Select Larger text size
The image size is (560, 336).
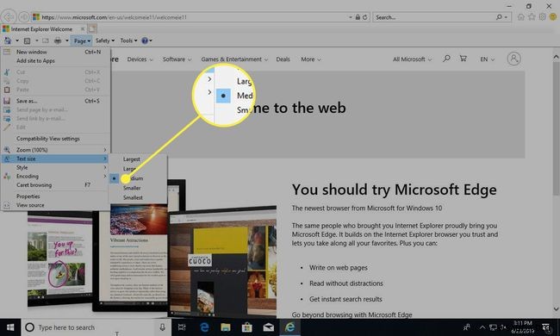[x=138, y=169]
